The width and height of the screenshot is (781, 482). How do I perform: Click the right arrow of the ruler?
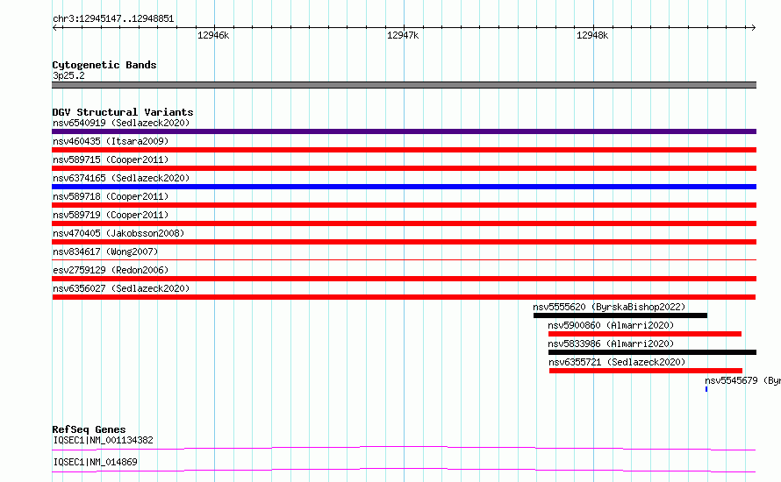pos(753,28)
